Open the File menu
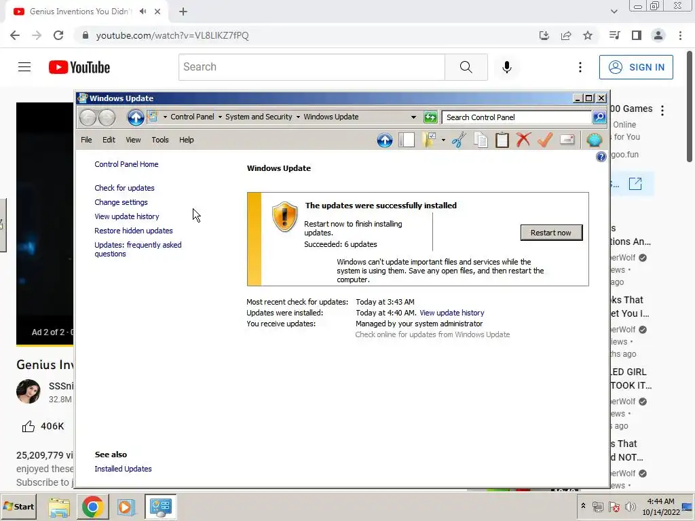Screen dimensions: 695x521 (x=86, y=140)
